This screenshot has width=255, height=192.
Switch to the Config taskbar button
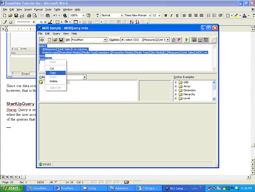coord(94,188)
